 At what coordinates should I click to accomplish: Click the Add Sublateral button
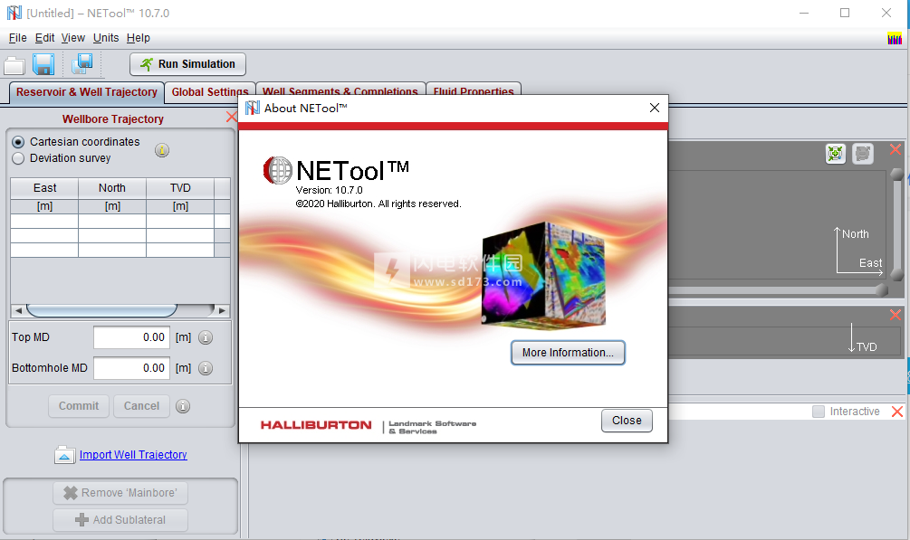coord(120,520)
